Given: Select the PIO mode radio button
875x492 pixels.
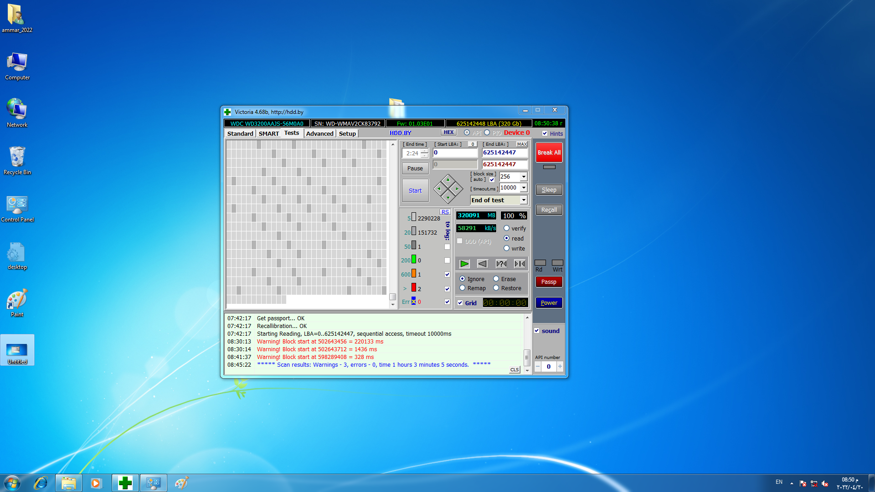Looking at the screenshot, I should 487,133.
